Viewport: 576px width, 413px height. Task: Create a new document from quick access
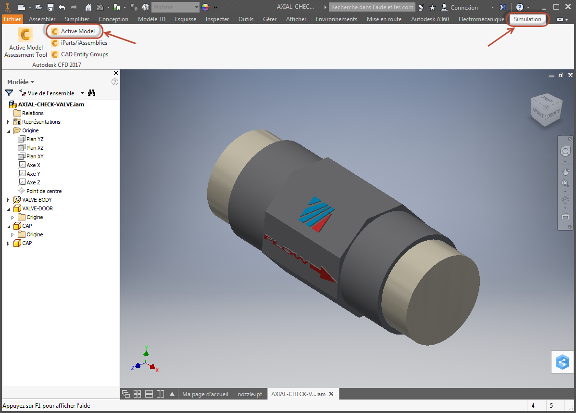[x=22, y=7]
